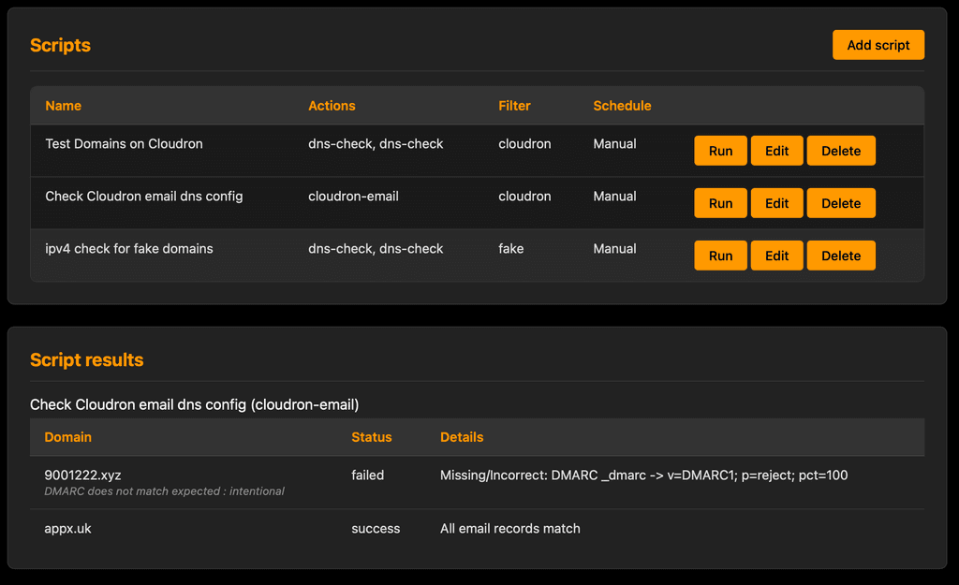
Task: Delete the ipv4 check for fake domains script
Action: pos(840,255)
